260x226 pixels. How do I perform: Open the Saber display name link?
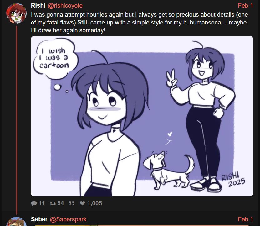(39, 219)
